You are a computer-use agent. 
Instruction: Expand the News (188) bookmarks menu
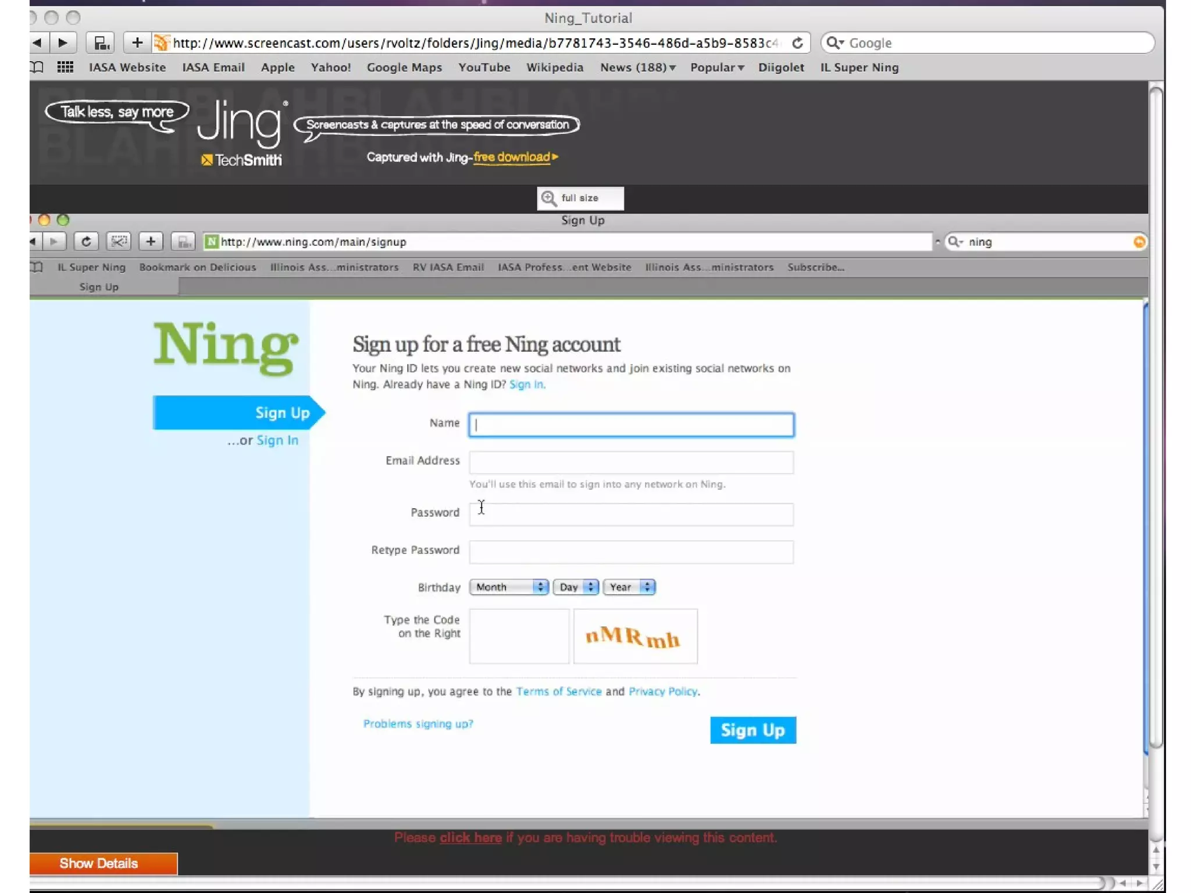637,67
